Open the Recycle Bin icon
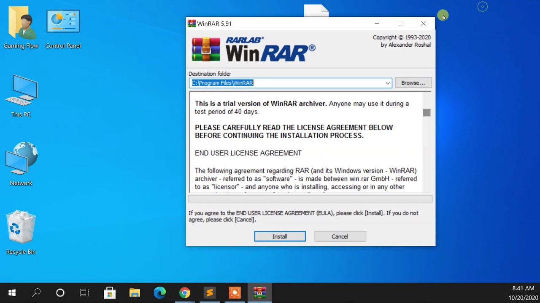The image size is (540, 303). 21,233
